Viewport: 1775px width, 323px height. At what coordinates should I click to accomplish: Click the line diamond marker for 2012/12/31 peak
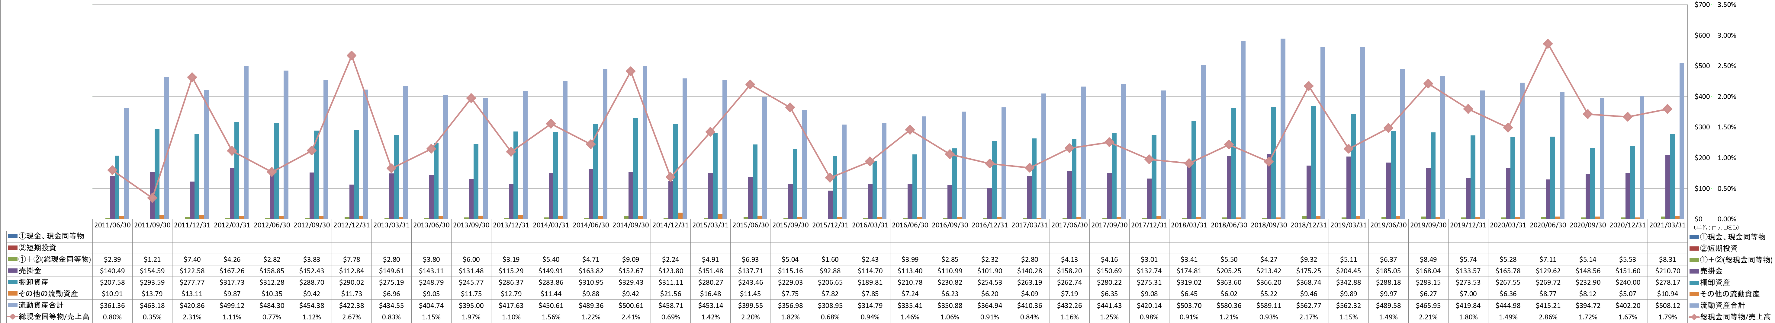pos(352,56)
